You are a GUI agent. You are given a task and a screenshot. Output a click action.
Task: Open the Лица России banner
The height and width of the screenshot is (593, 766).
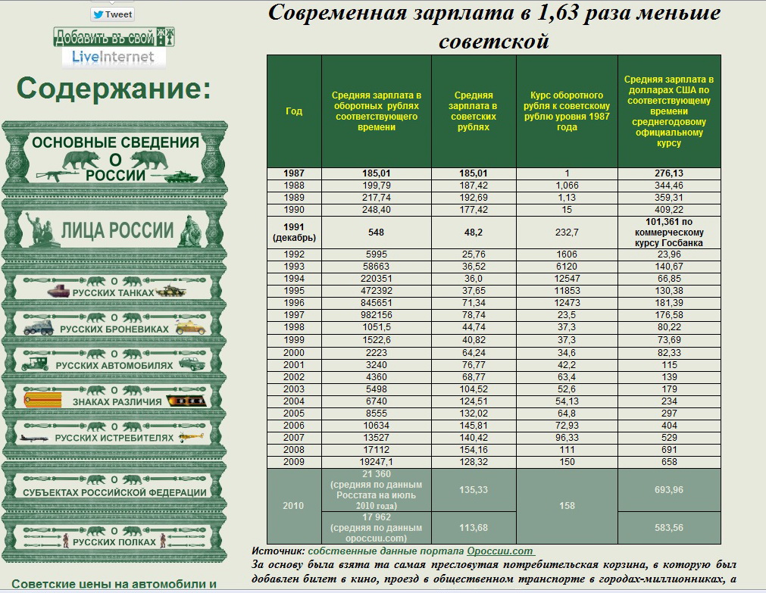click(115, 229)
